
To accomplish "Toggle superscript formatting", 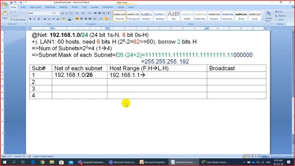I will 53,19.
